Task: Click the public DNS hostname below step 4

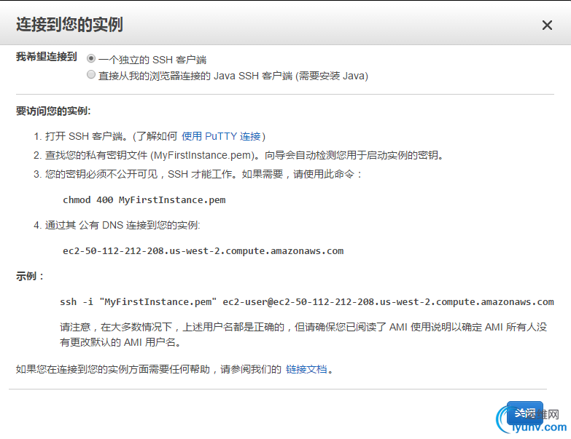Action: (203, 250)
